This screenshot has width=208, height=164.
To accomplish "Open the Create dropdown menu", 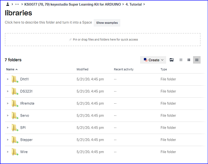I will [x=153, y=60].
